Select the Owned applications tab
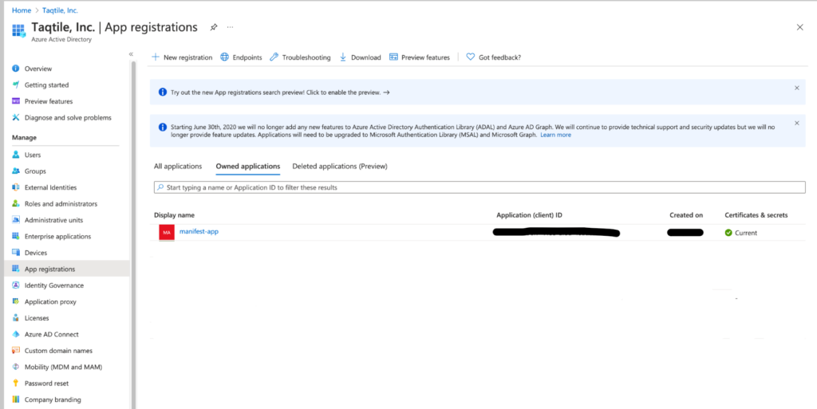Viewport: 817px width, 409px height. pos(248,167)
